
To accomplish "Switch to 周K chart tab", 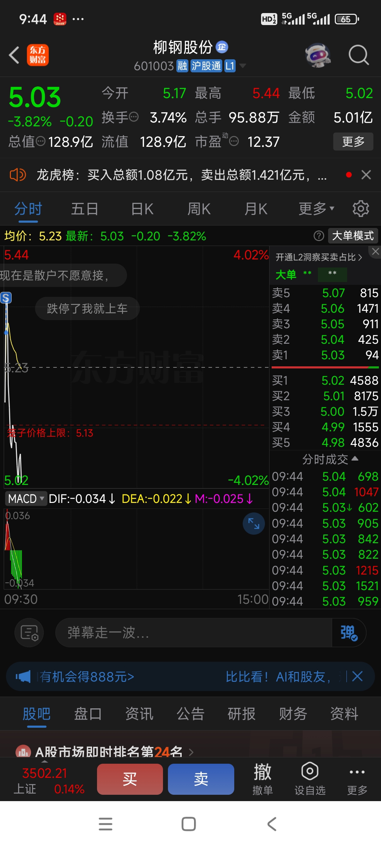I will [199, 209].
